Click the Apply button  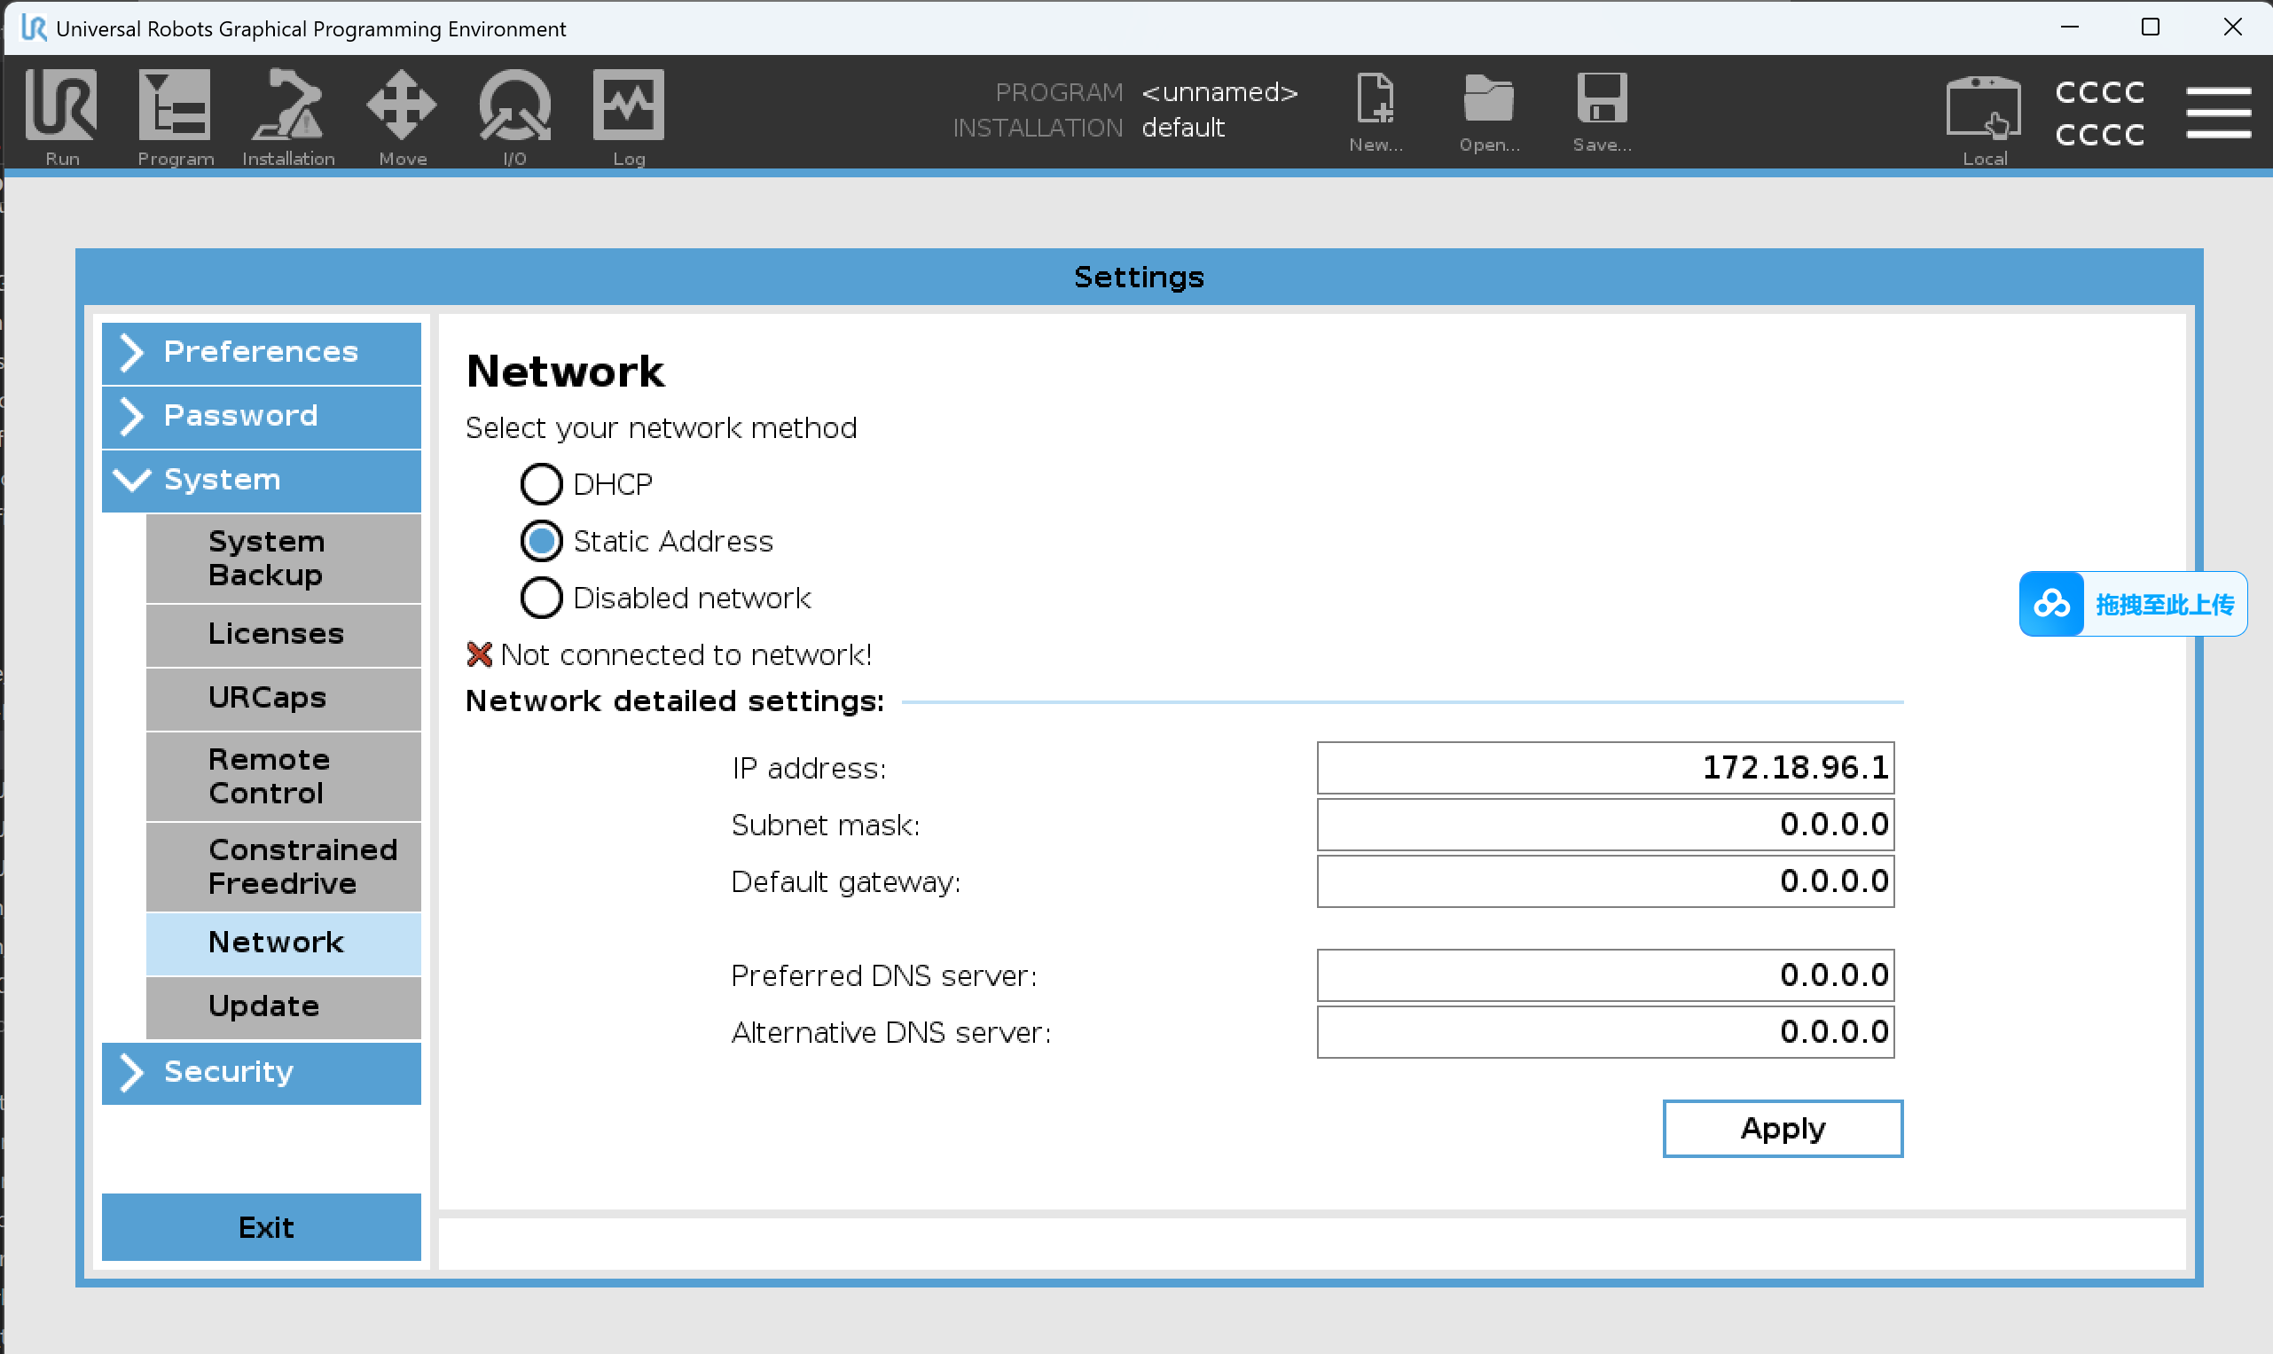coord(1782,1129)
